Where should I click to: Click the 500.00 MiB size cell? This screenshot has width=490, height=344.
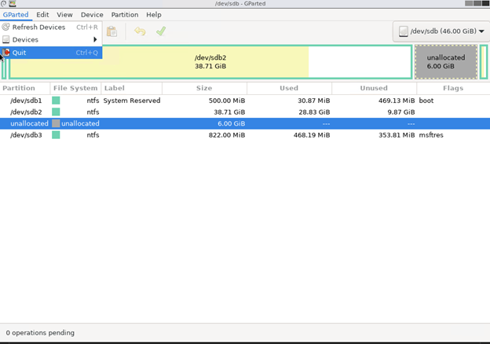pos(227,101)
